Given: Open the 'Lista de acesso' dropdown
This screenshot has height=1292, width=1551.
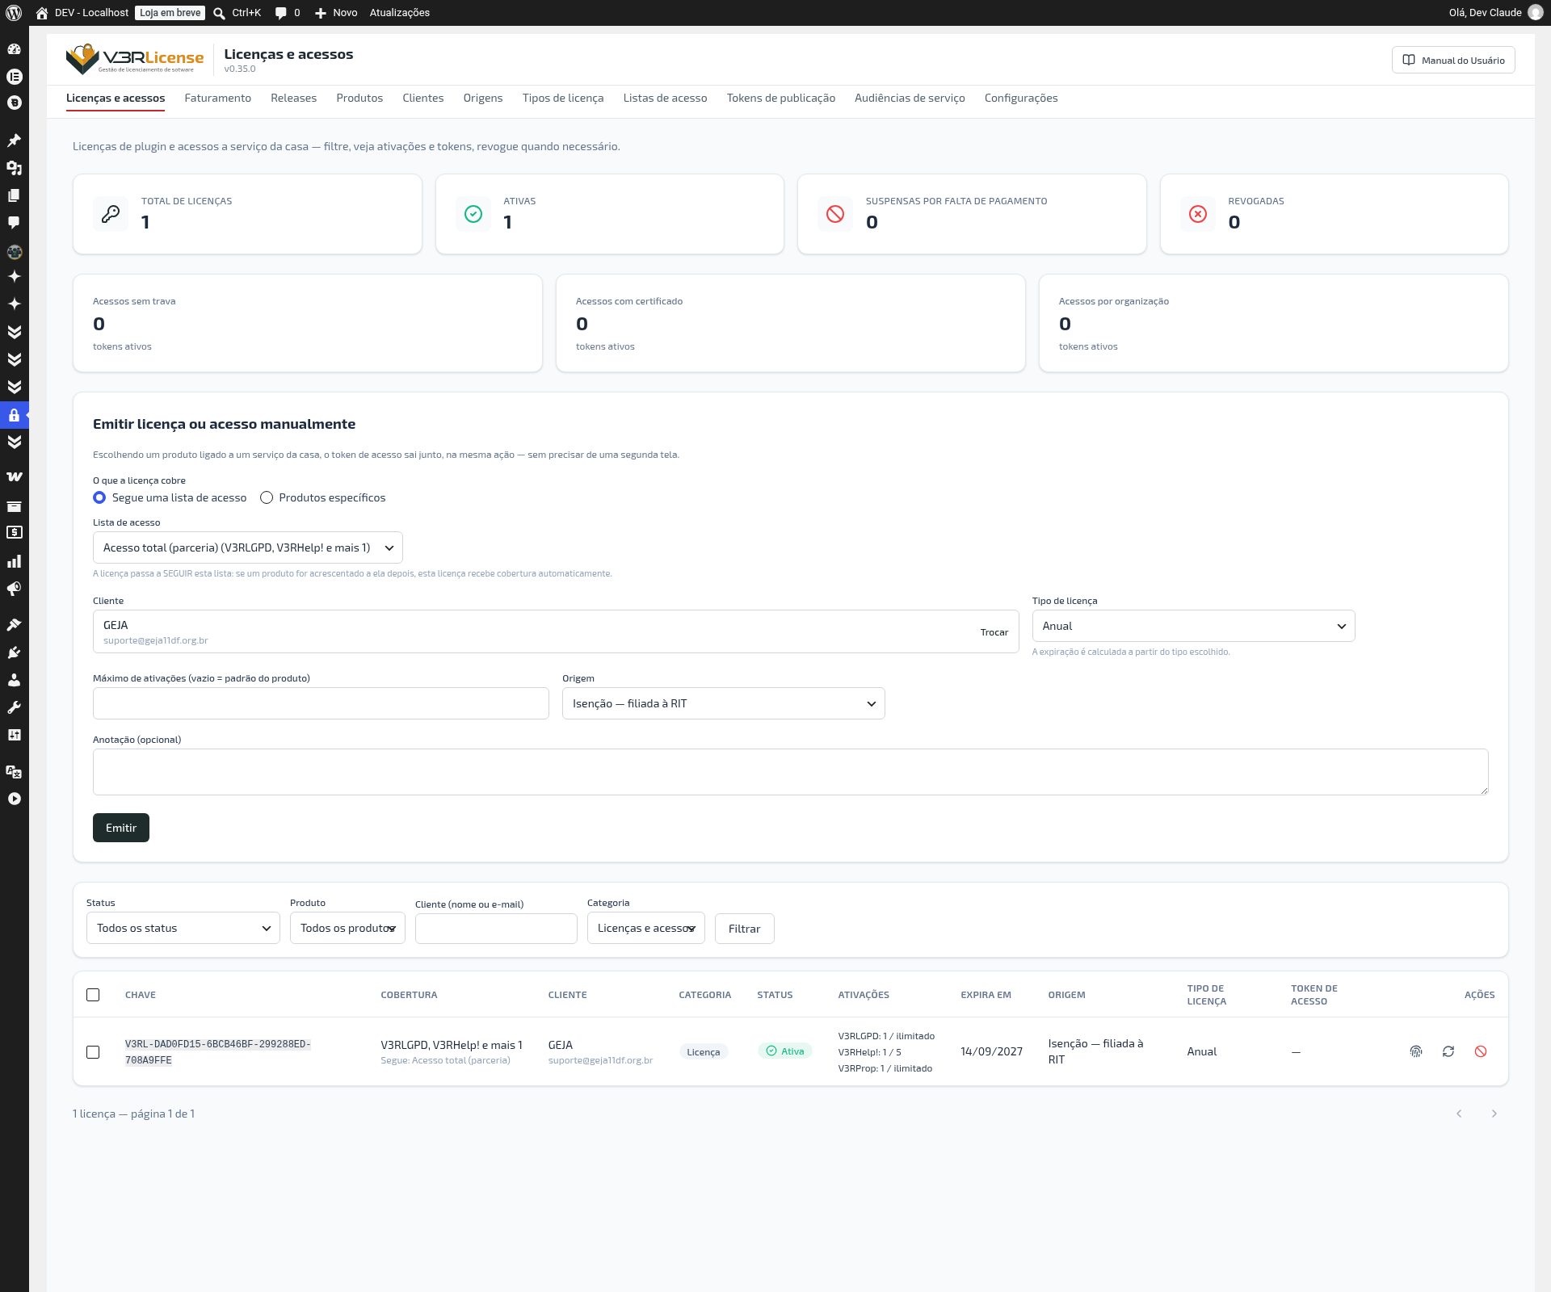Looking at the screenshot, I should pos(248,547).
